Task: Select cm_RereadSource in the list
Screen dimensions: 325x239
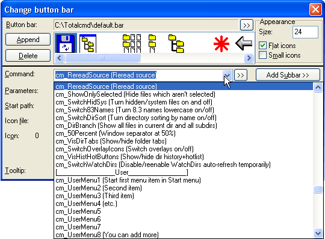Action: pyautogui.click(x=184, y=86)
